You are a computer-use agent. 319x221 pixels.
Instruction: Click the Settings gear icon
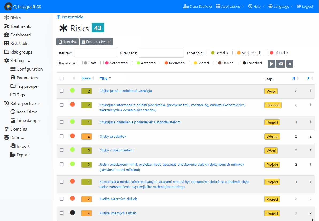(x=6, y=60)
